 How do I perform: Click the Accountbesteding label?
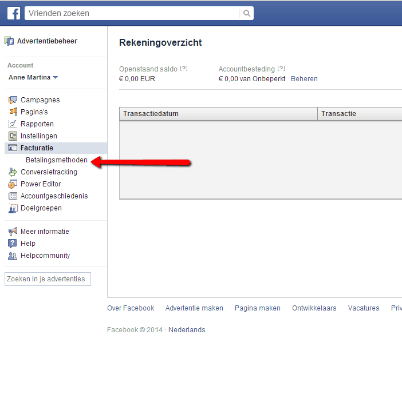(x=247, y=69)
